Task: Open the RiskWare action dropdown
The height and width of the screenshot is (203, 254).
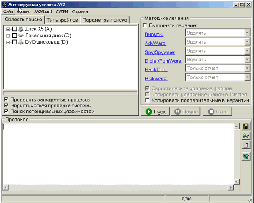Action: click(247, 77)
